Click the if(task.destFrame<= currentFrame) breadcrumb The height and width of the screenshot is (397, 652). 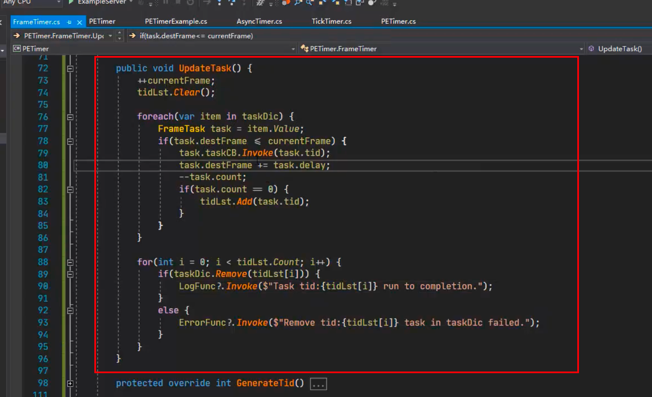196,36
